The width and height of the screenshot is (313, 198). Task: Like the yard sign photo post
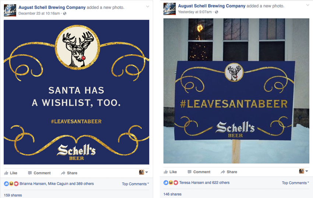coord(170,172)
